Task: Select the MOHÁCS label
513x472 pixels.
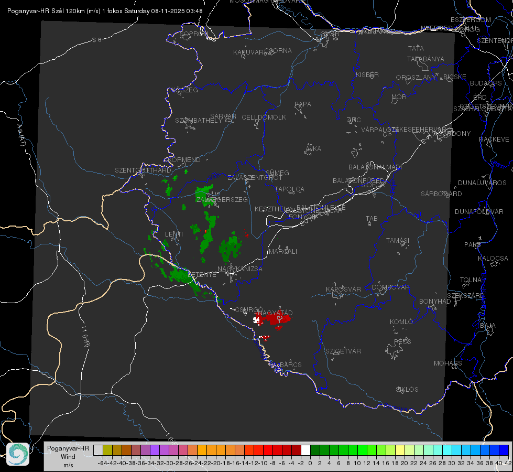Action: pyautogui.click(x=447, y=363)
